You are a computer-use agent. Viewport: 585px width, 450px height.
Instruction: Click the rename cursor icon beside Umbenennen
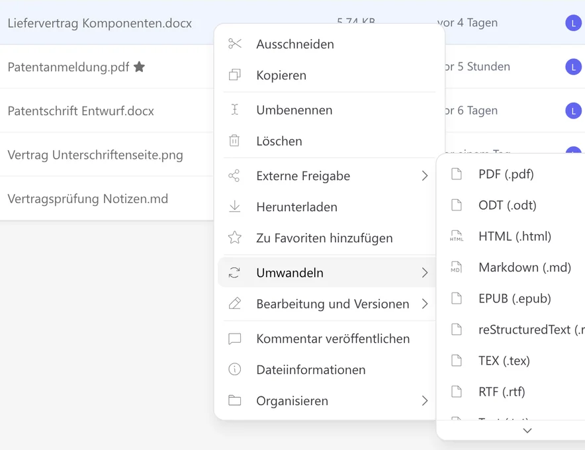(235, 110)
